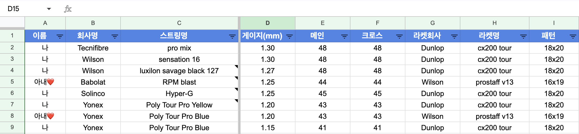579x134 pixels.
Task: Open the filter menu for 라켓명 column
Action: coord(523,36)
